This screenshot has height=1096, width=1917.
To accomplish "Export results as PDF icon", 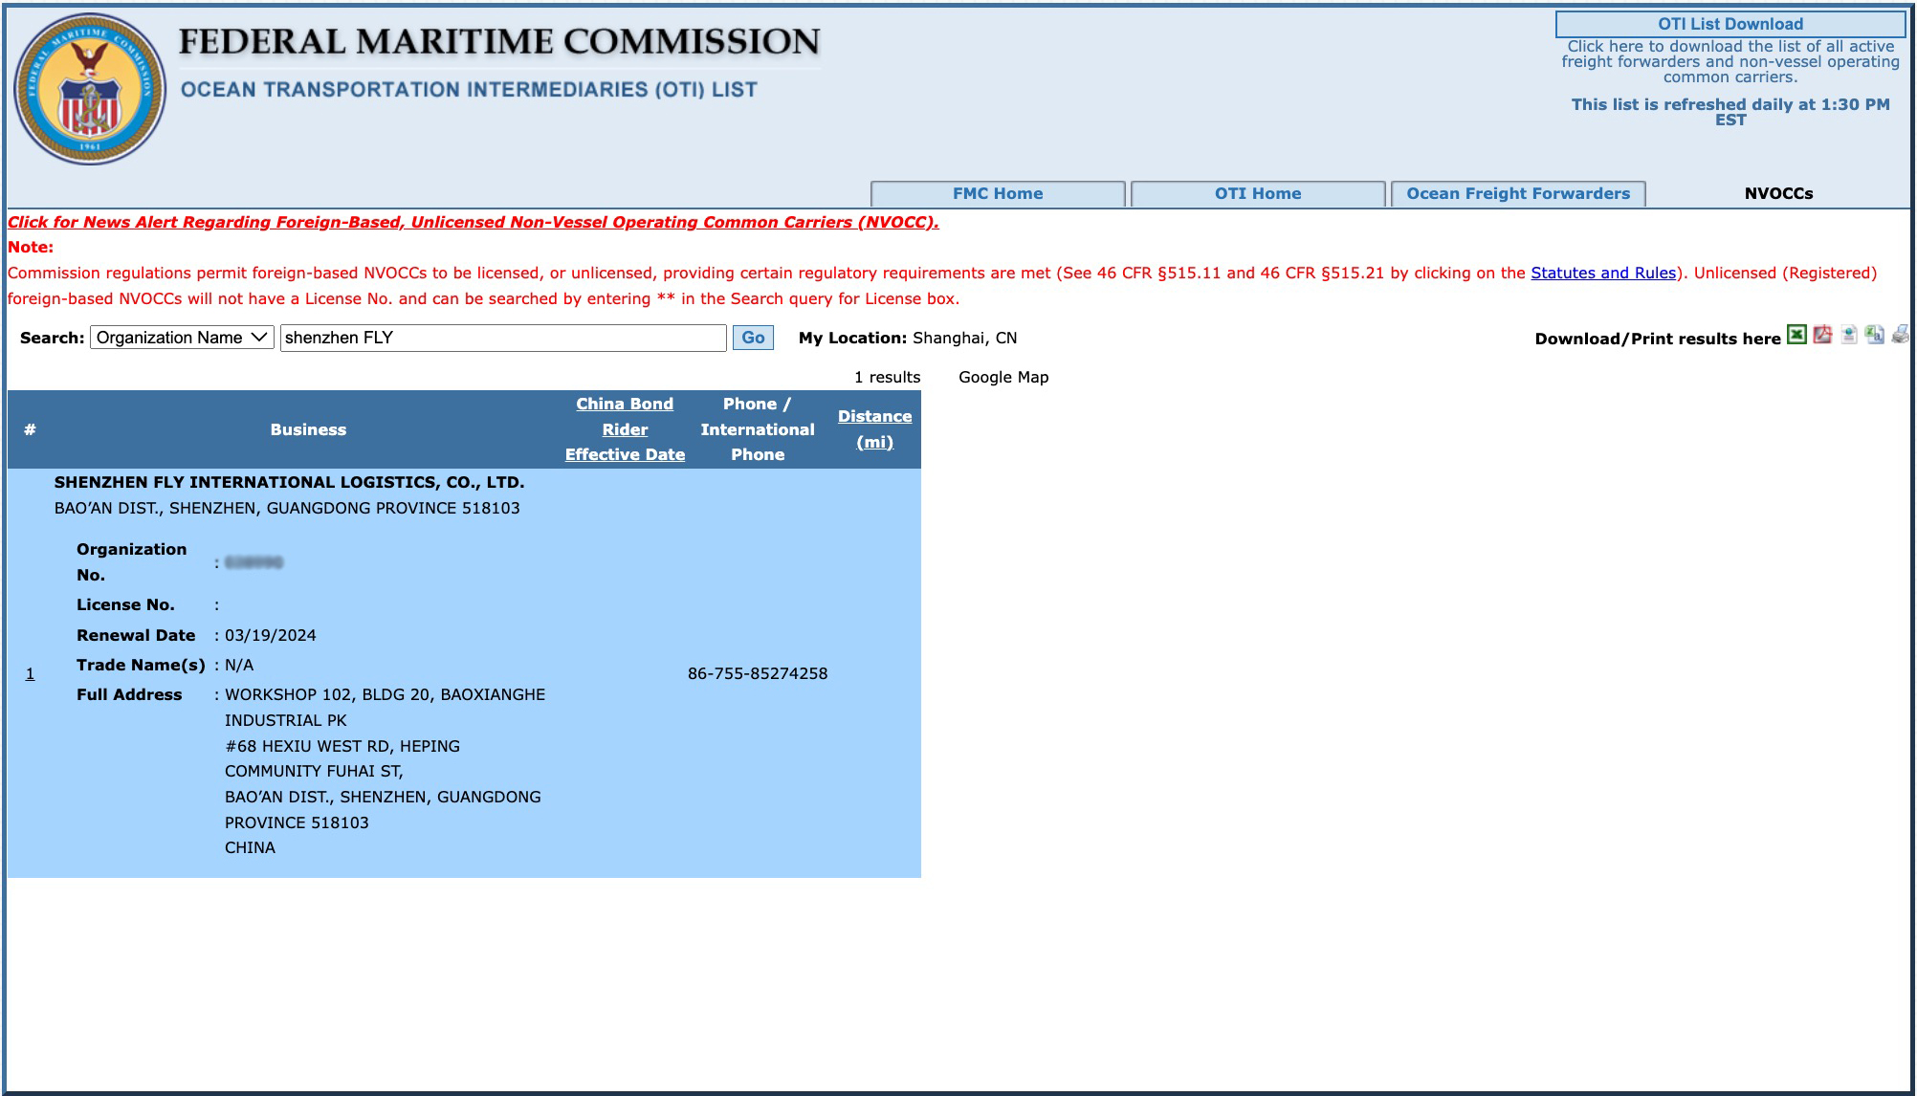I will [x=1822, y=335].
